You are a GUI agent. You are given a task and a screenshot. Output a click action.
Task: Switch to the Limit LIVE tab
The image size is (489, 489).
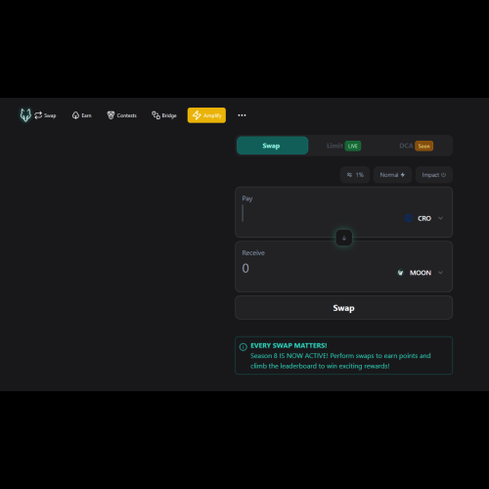344,146
